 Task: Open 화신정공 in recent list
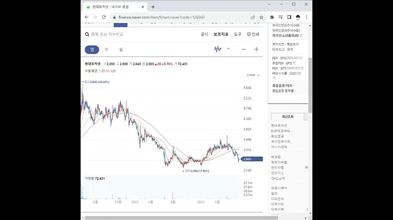point(277,136)
